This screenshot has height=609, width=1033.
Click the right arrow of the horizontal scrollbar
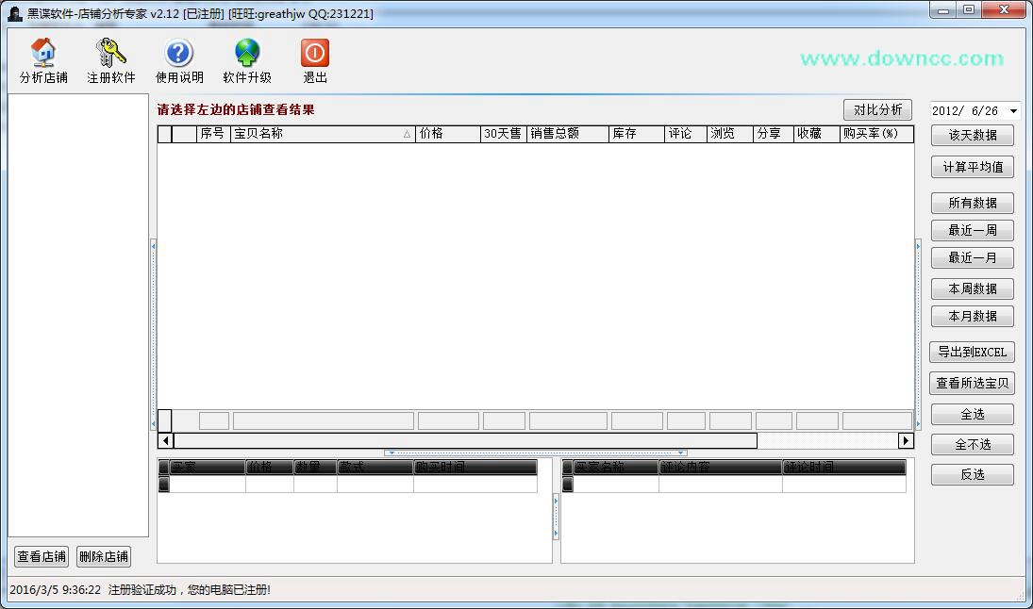pyautogui.click(x=905, y=440)
